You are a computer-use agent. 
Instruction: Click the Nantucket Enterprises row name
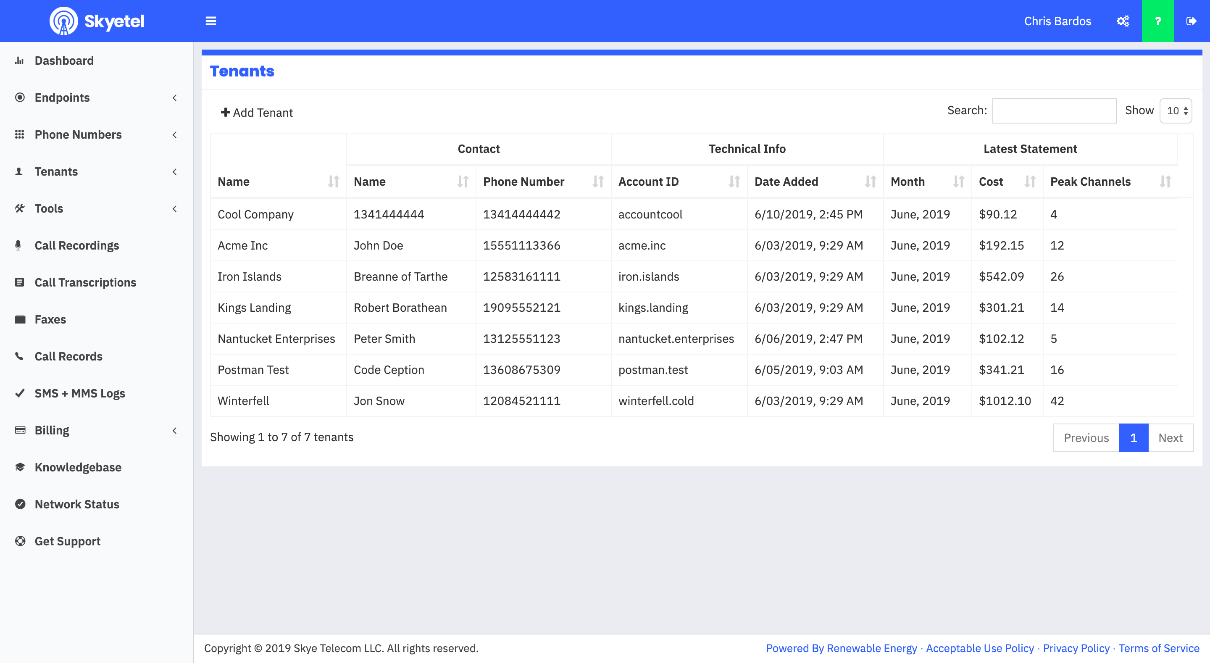pyautogui.click(x=276, y=339)
